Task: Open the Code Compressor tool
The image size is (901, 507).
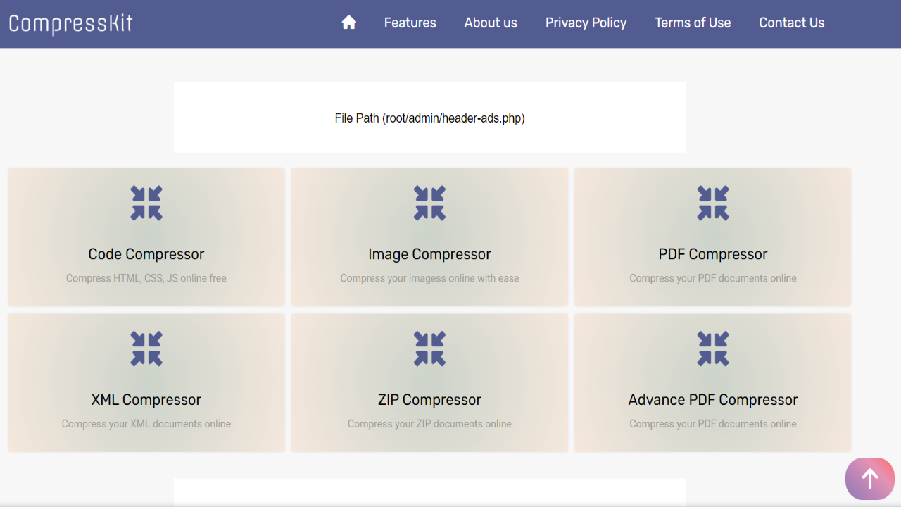Action: pyautogui.click(x=146, y=237)
